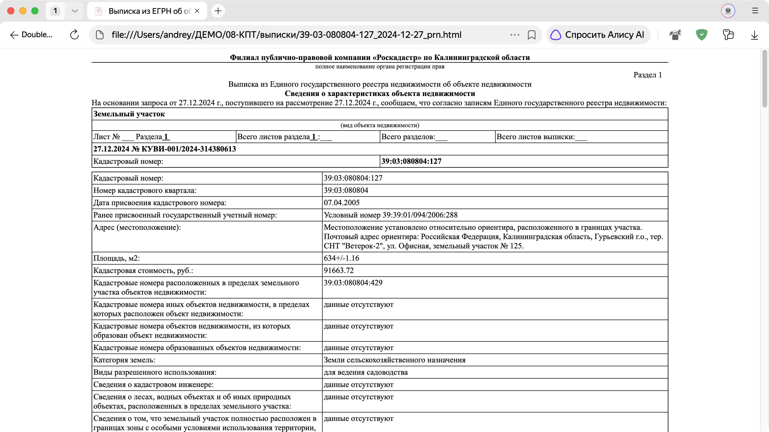Click 'Всего листов выписки:' cell

point(581,137)
